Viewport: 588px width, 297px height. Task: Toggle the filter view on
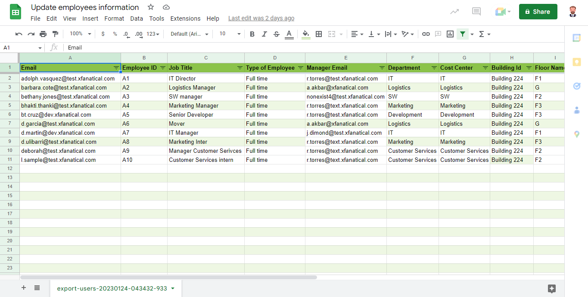pos(463,34)
